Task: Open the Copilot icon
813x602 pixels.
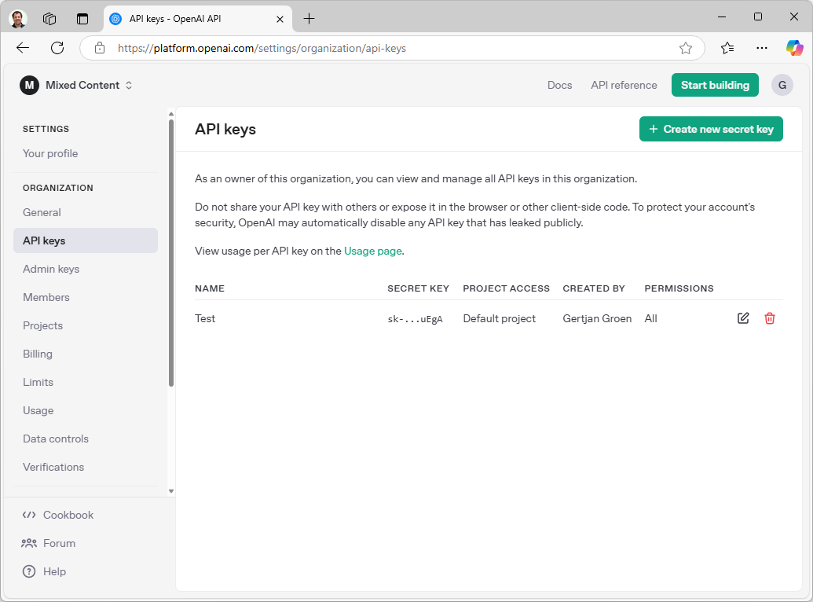Action: [x=794, y=48]
